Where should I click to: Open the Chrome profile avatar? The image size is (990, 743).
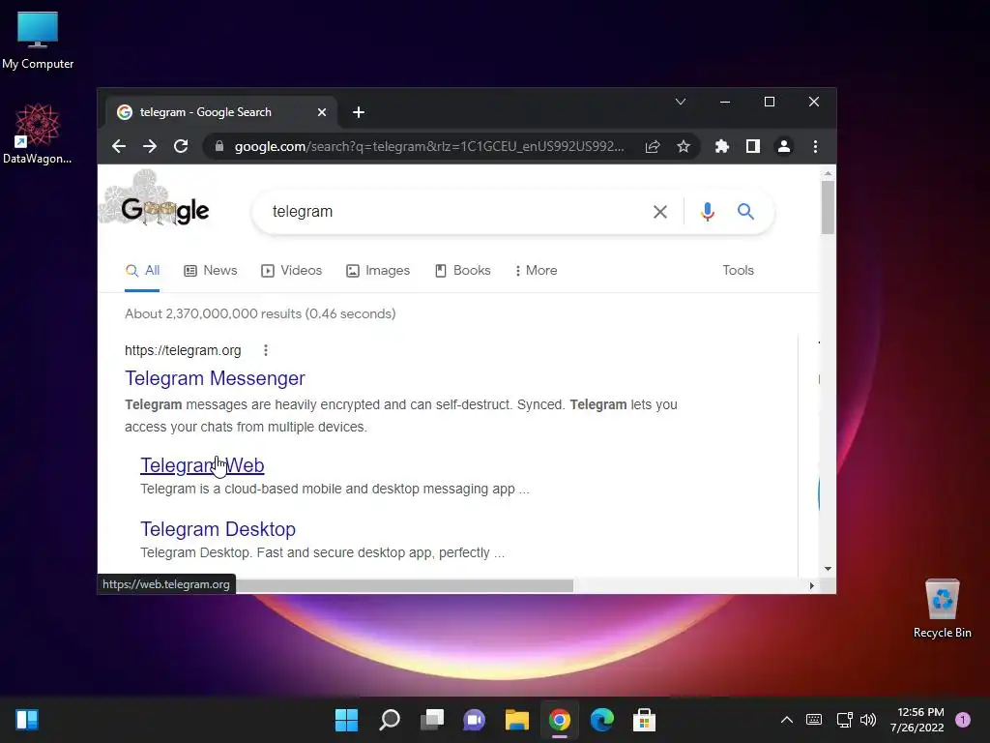[x=783, y=147]
